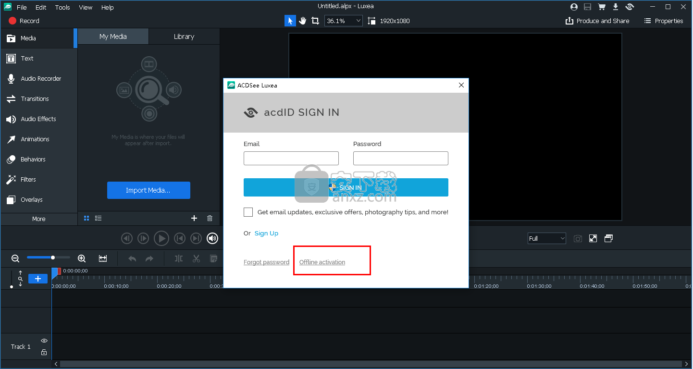
Task: Add media with the plus icon
Action: (x=194, y=218)
